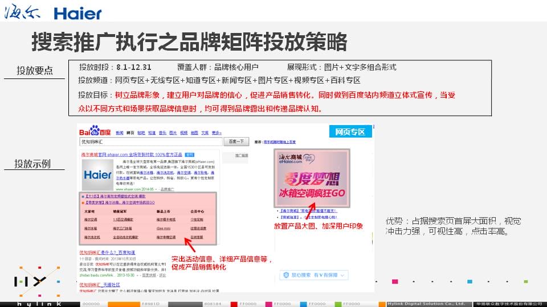Viewport: 547px width, 307px height.
Task: Open the 优知妈咪汇是什么?_百度知道 result
Action: (x=107, y=252)
